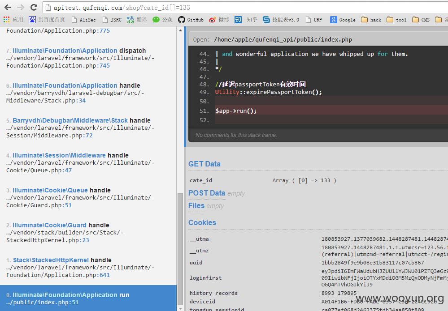Viewport: 448px width, 311px height.
Task: Select frame 5 Debugbar Middleware Stack handle
Action: pyautogui.click(x=88, y=128)
